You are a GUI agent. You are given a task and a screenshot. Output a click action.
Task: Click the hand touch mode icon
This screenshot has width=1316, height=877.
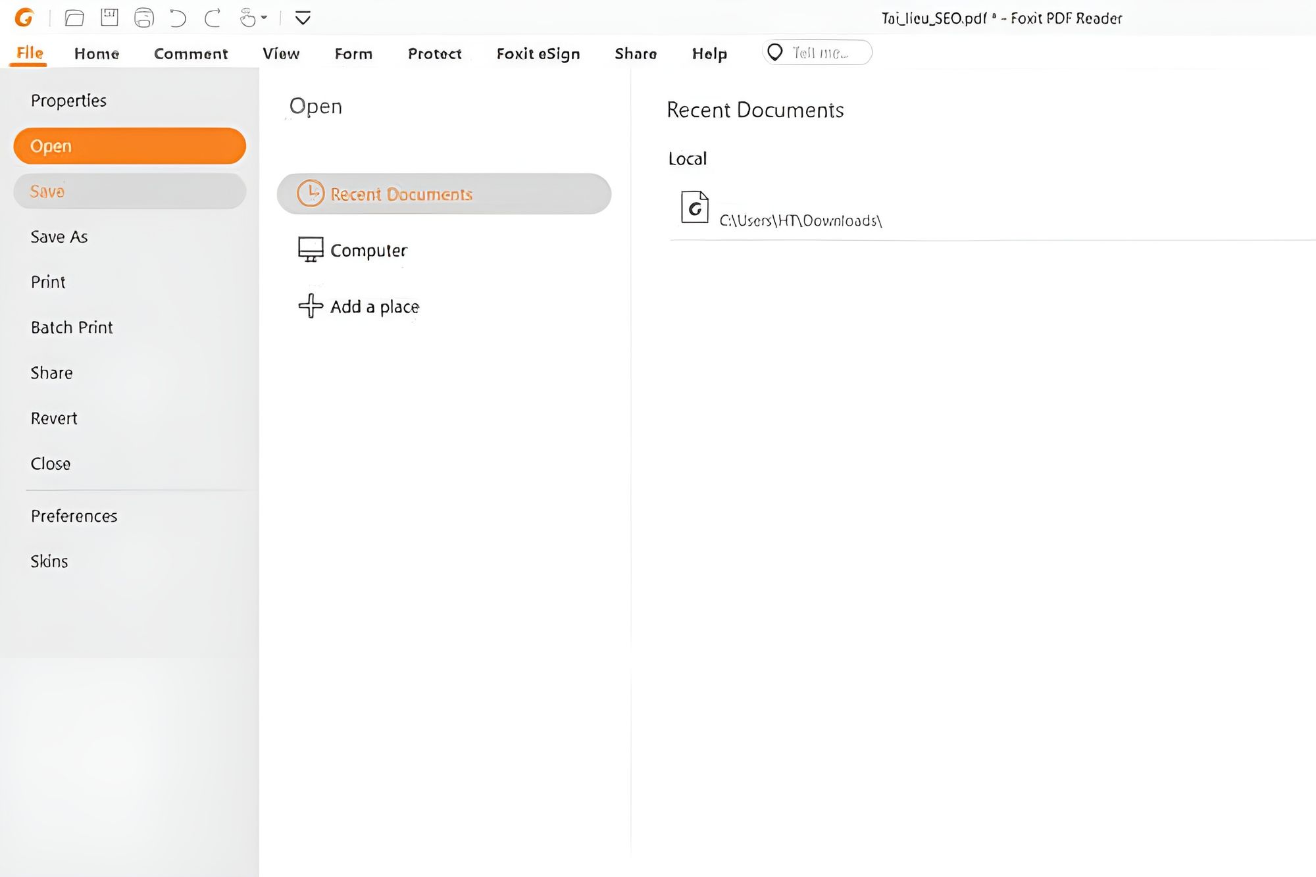point(247,18)
